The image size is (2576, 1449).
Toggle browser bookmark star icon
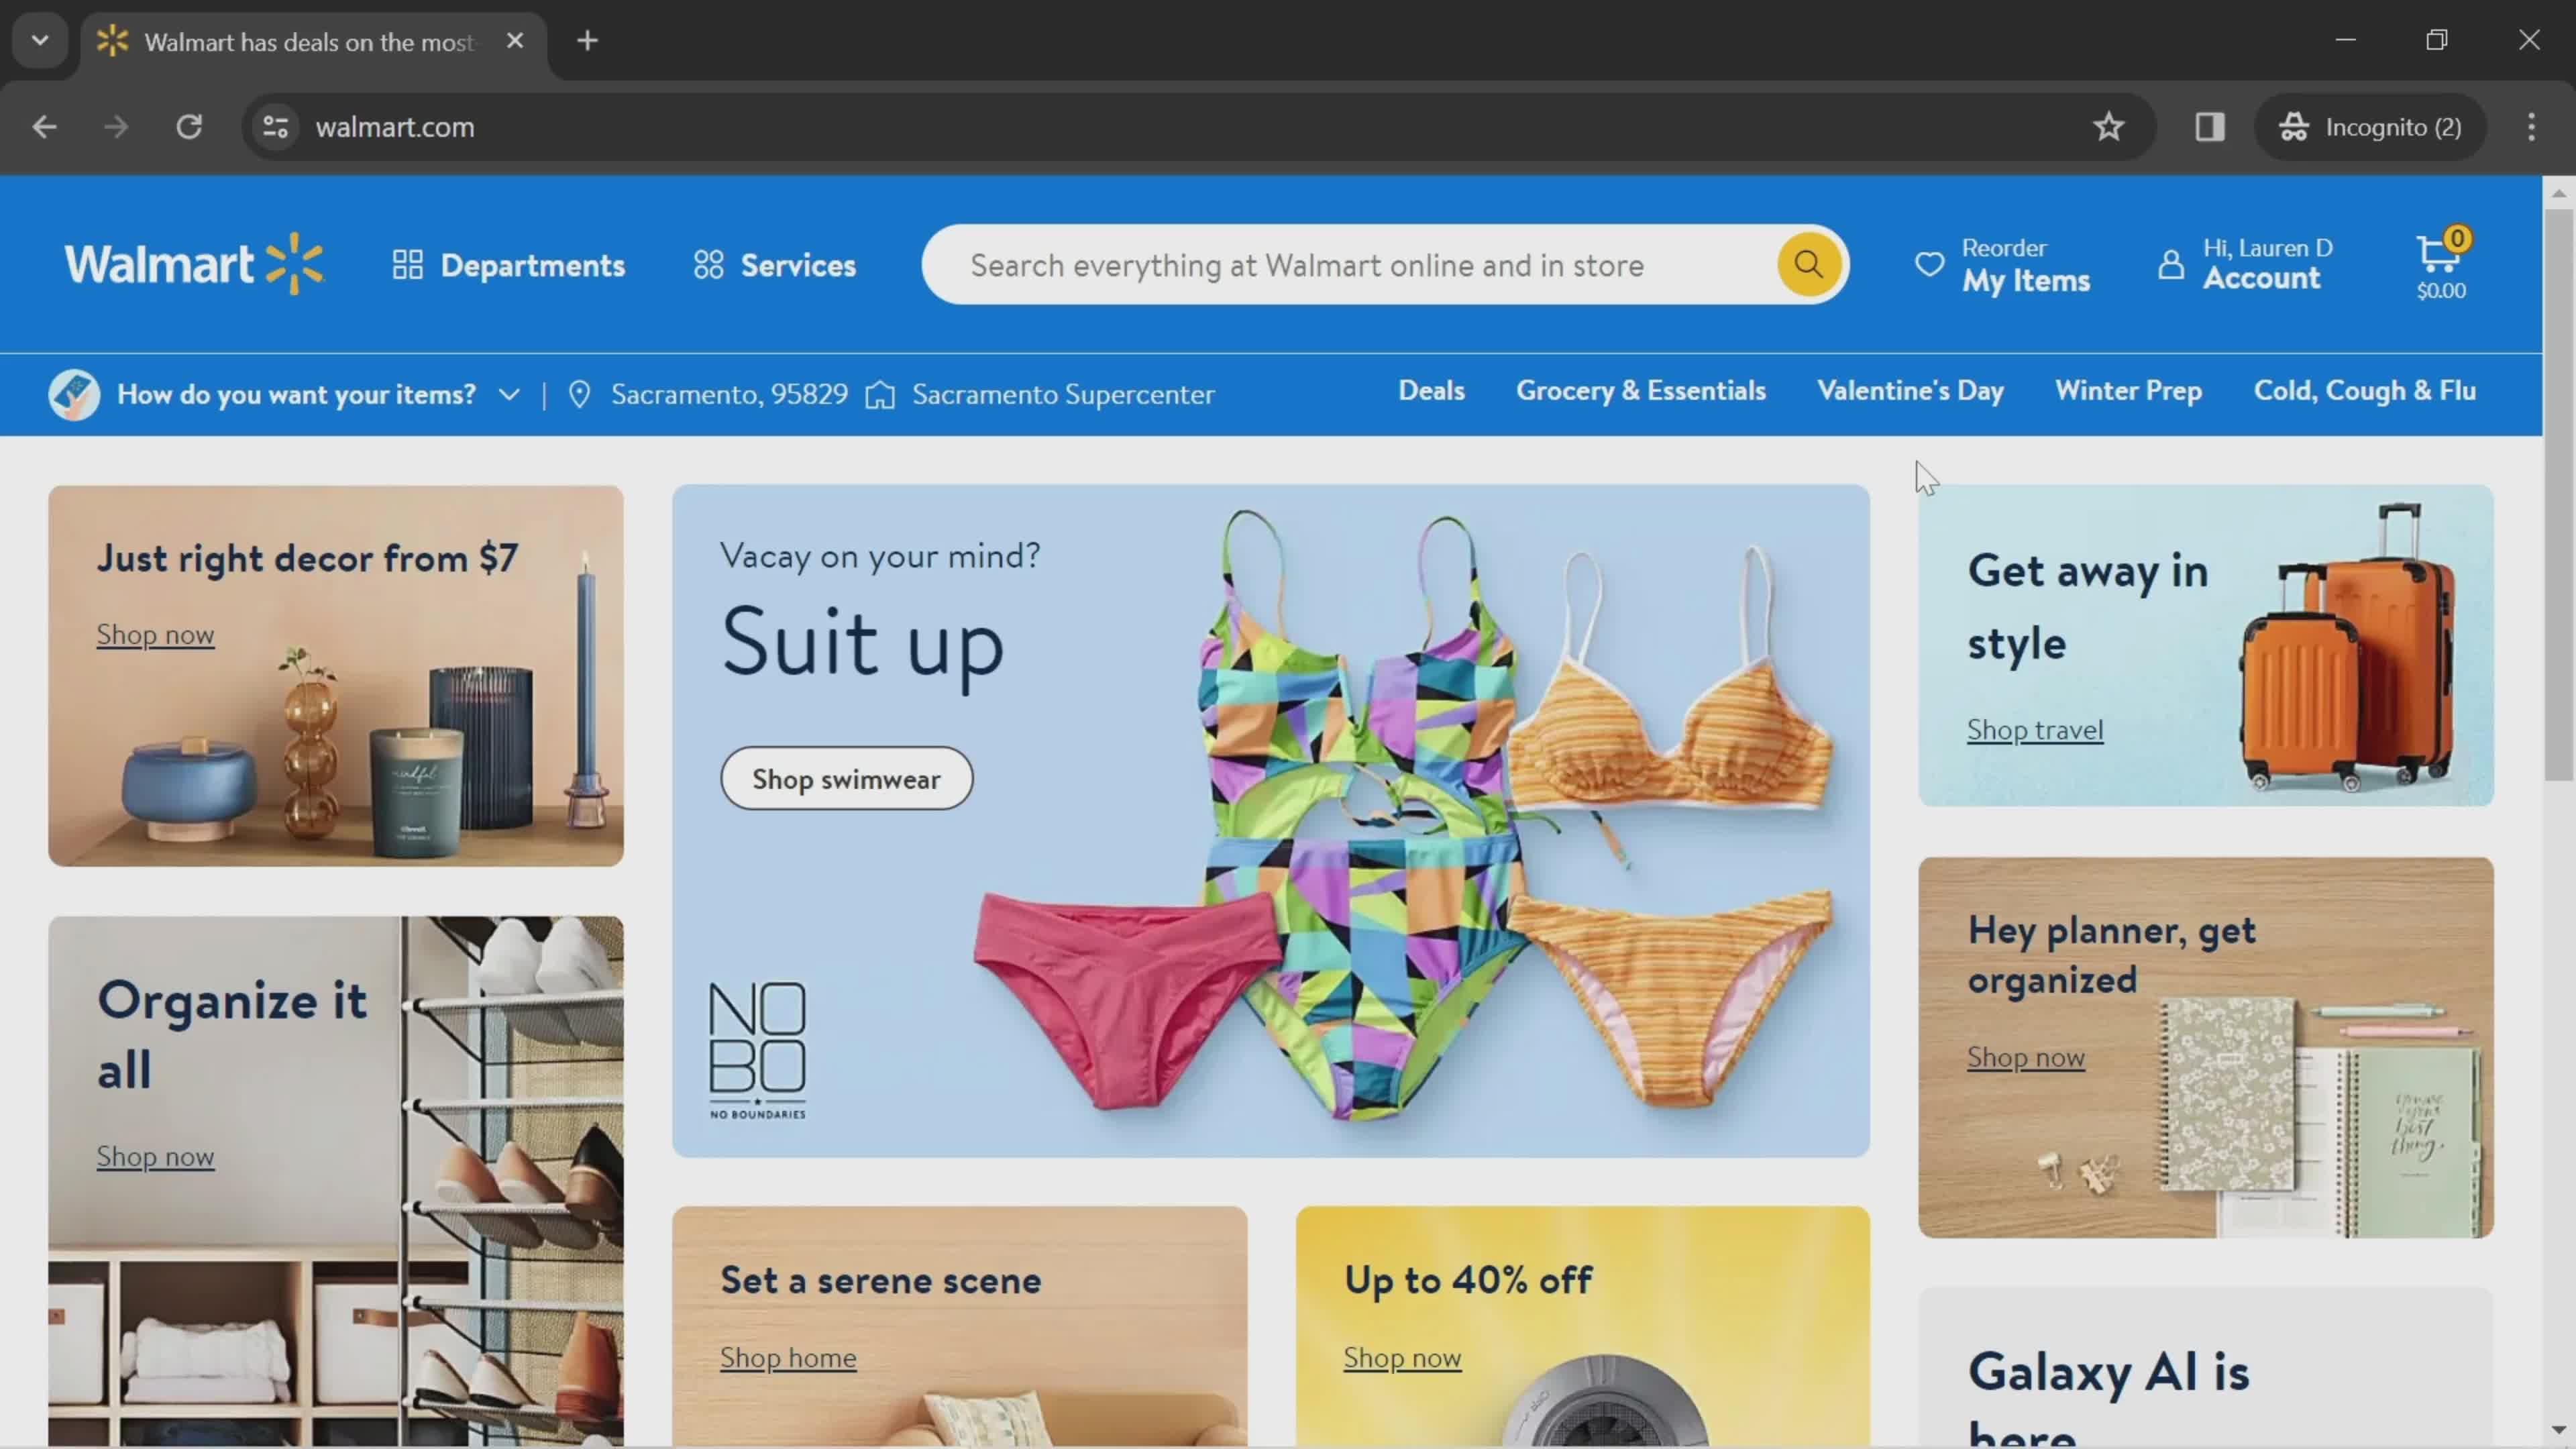[x=2109, y=125]
